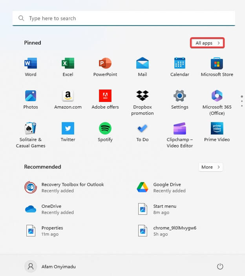Viewport: 245px width, 276px height.
Task: Open the Dropbox promotion tile
Action: 143,103
